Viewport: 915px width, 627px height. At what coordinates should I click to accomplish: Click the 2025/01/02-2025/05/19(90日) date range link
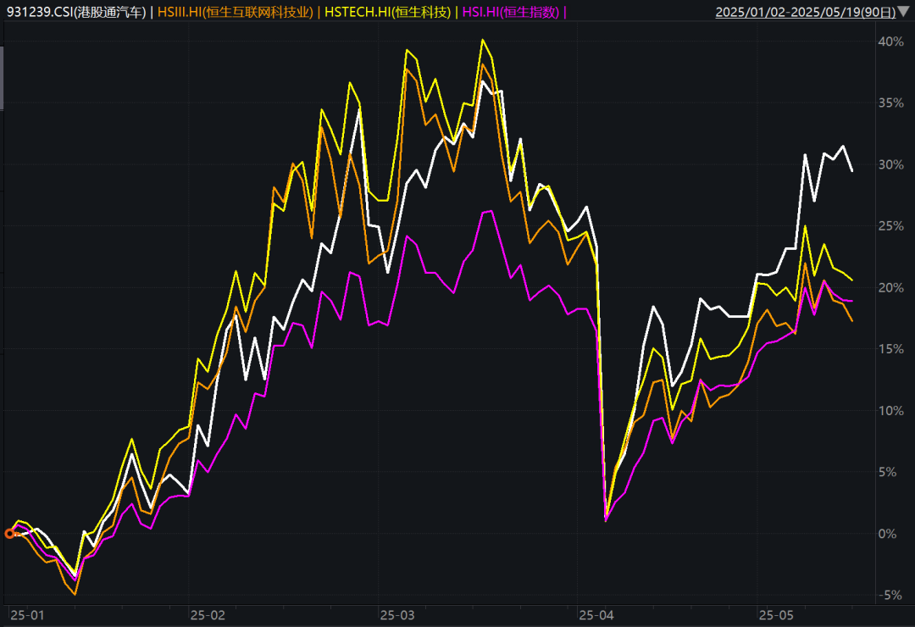[x=806, y=12]
